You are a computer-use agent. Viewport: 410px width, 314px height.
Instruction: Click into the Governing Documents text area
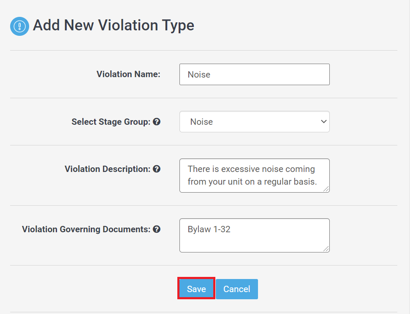[255, 236]
